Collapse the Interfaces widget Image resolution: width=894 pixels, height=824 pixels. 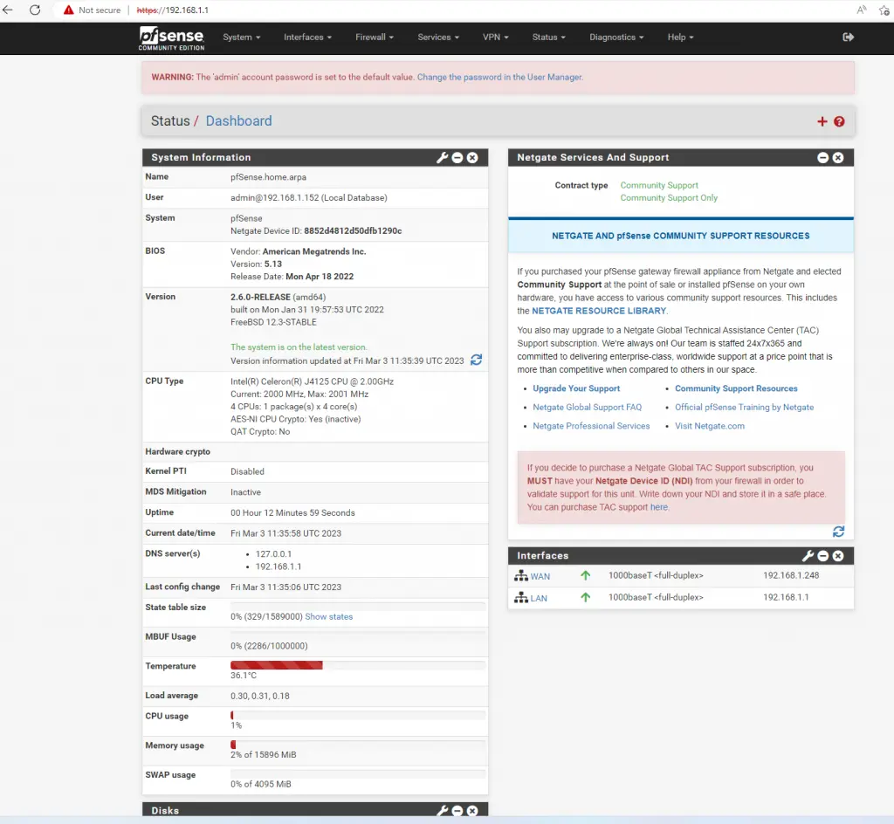(x=823, y=556)
